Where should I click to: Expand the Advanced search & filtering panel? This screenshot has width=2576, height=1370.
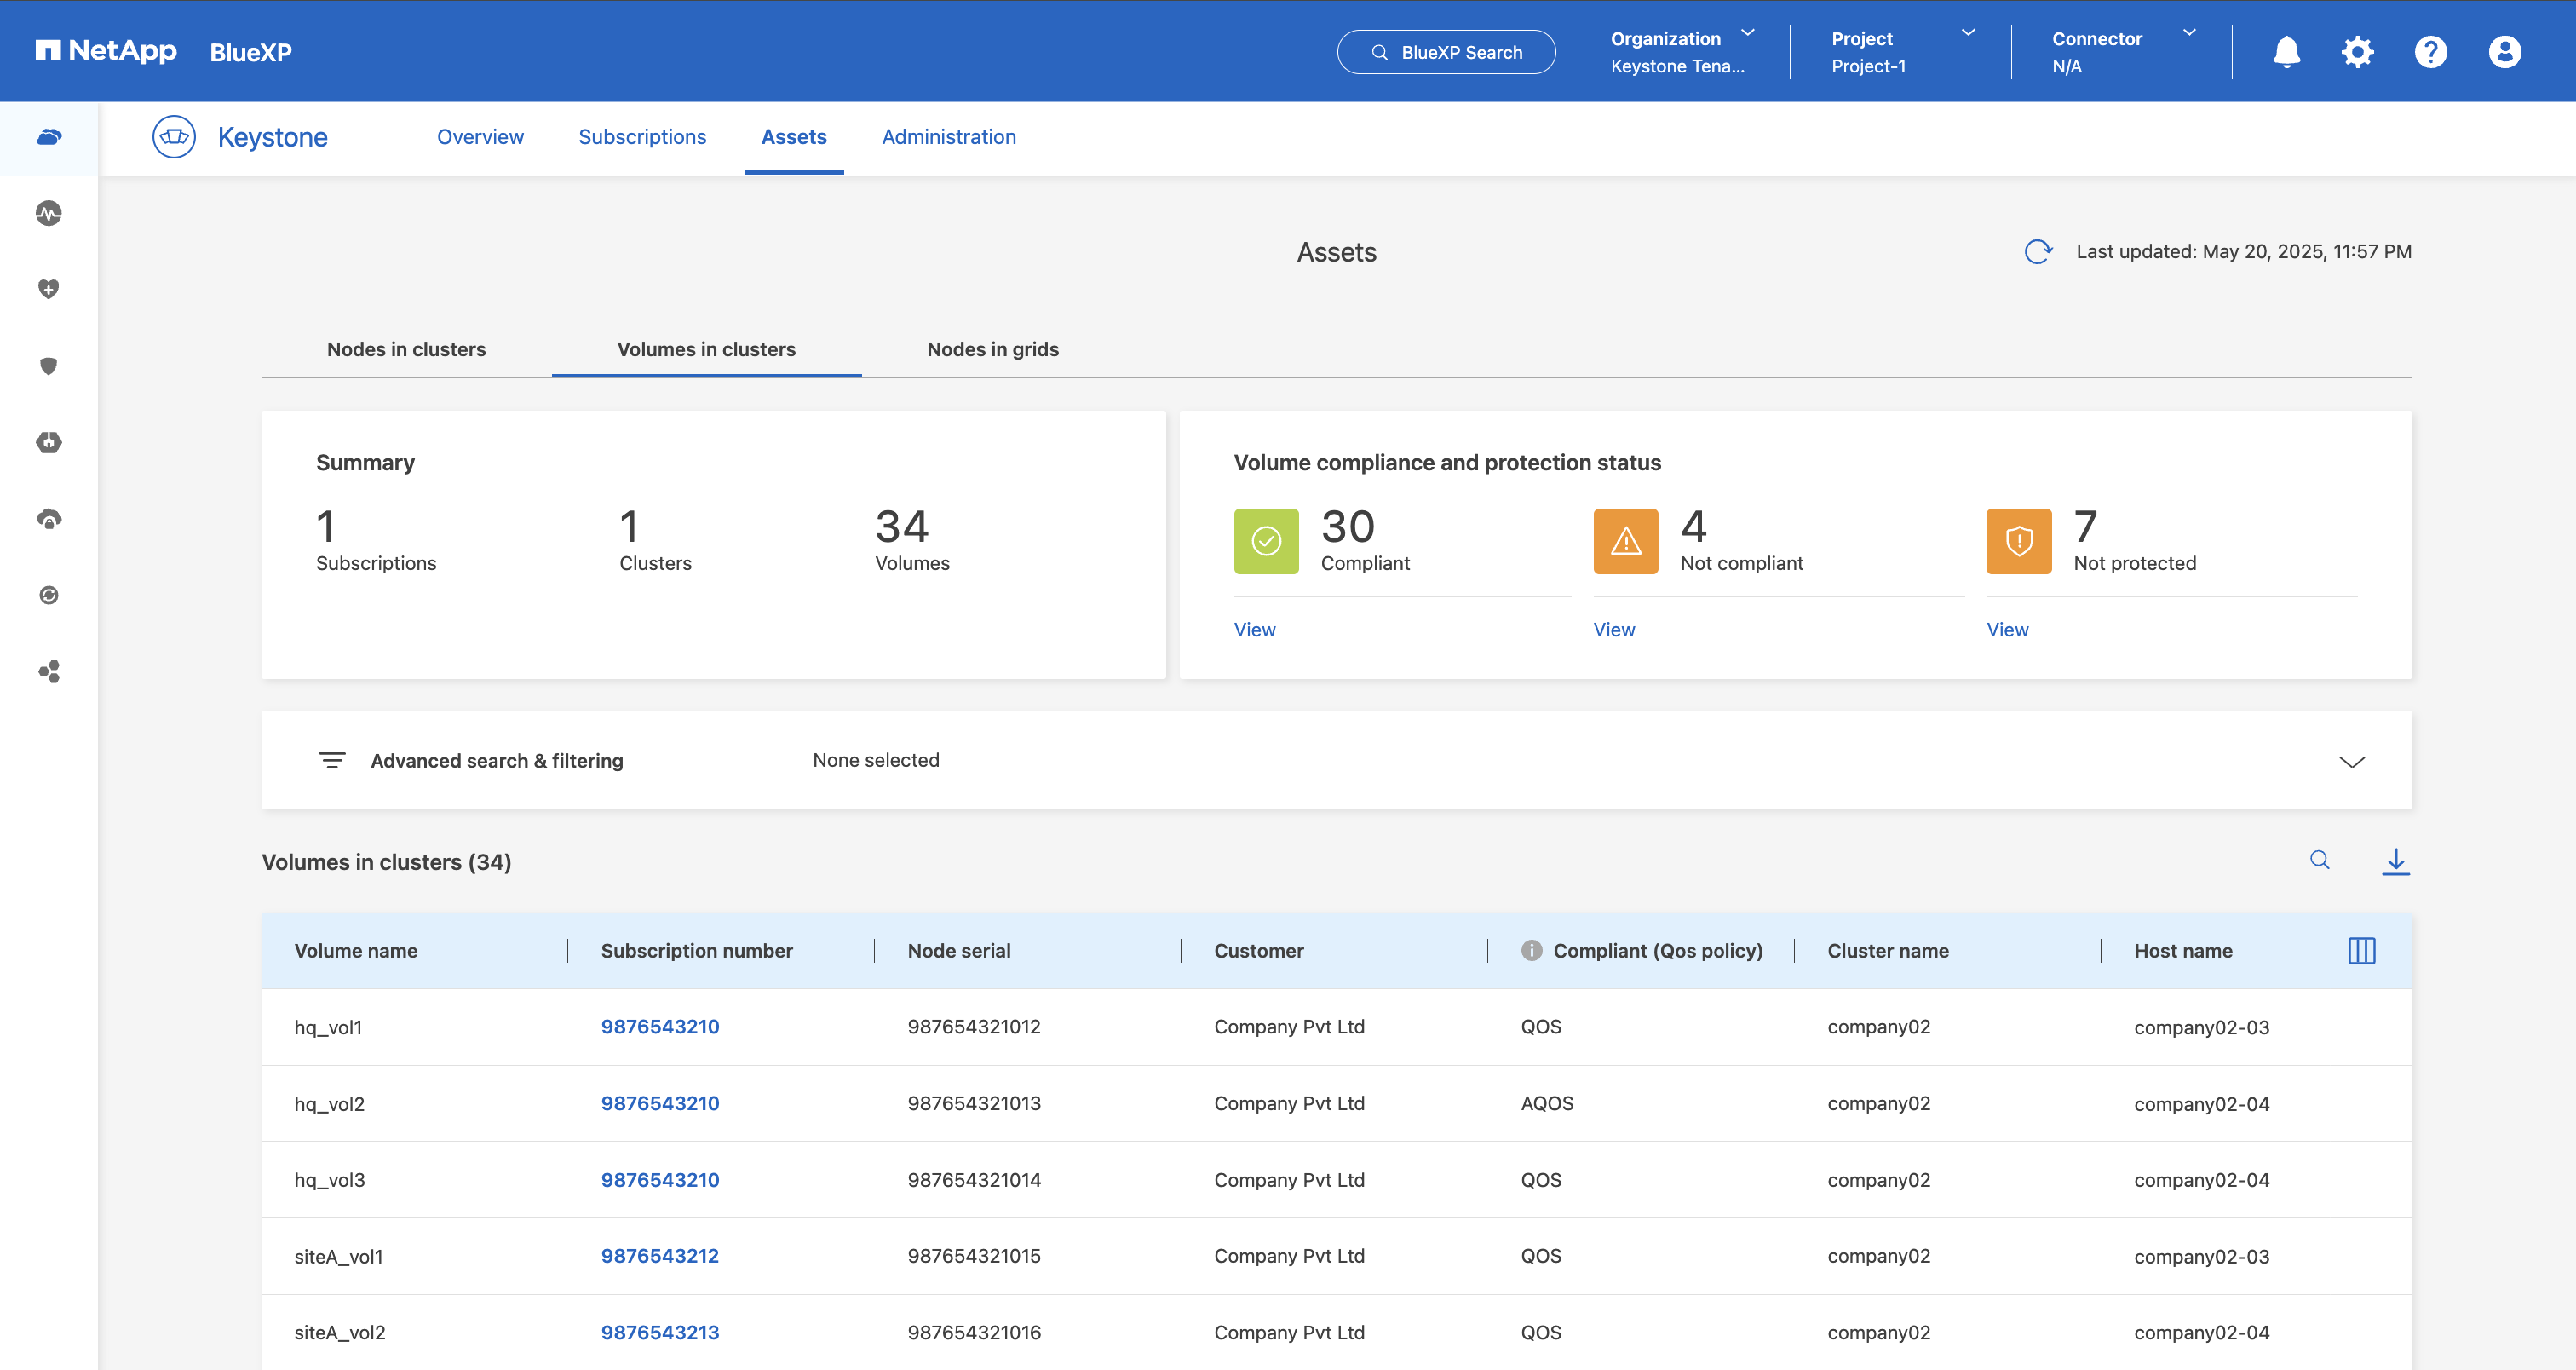2351,762
